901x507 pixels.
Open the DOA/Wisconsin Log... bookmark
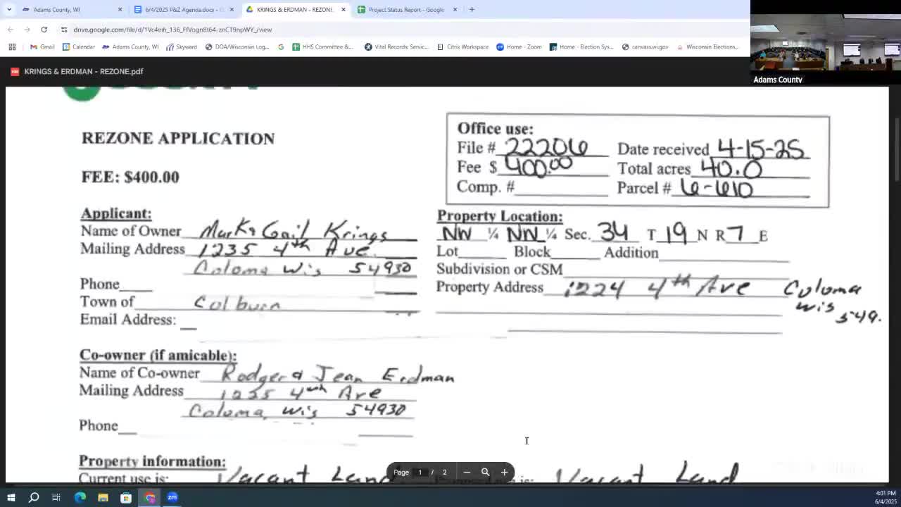click(237, 46)
